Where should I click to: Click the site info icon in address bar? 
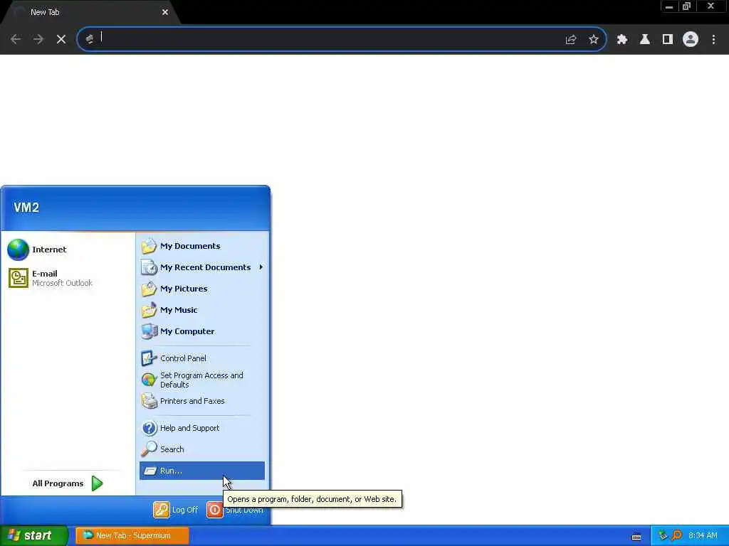coord(89,40)
